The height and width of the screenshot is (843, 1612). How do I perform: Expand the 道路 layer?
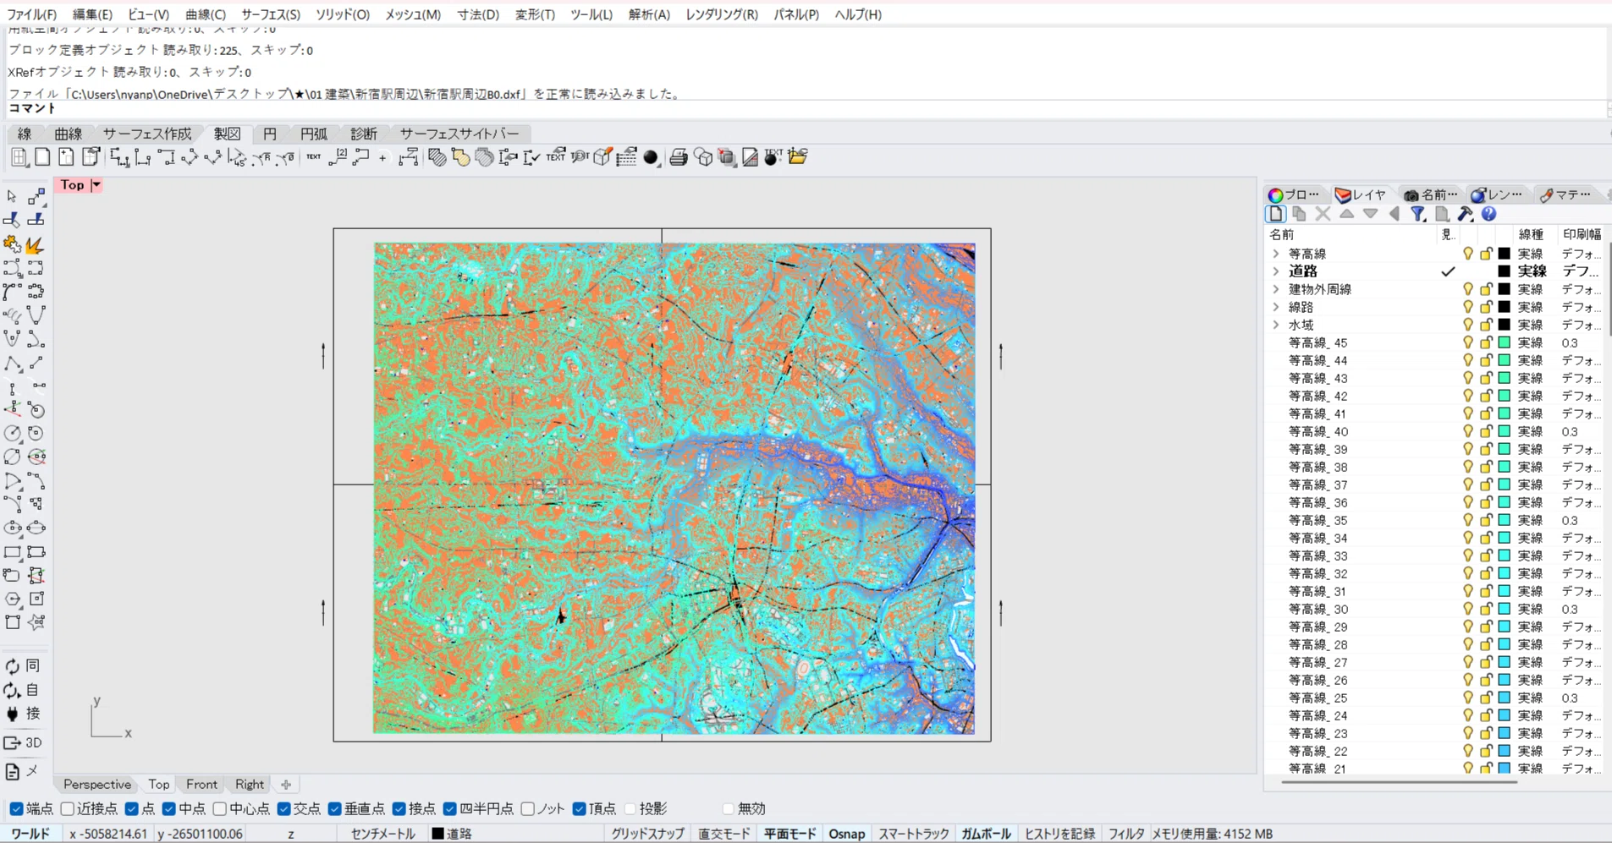point(1276,271)
